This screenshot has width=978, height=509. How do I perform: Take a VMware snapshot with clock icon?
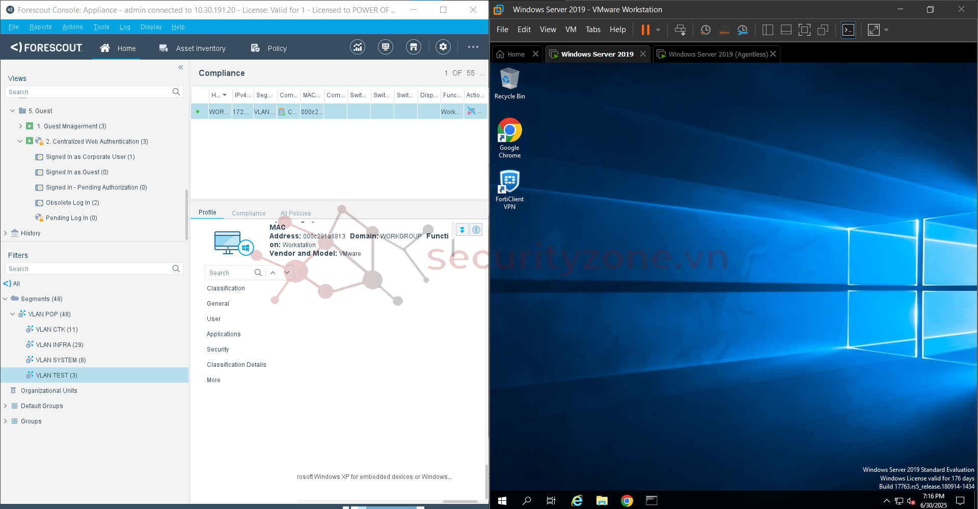tap(705, 30)
